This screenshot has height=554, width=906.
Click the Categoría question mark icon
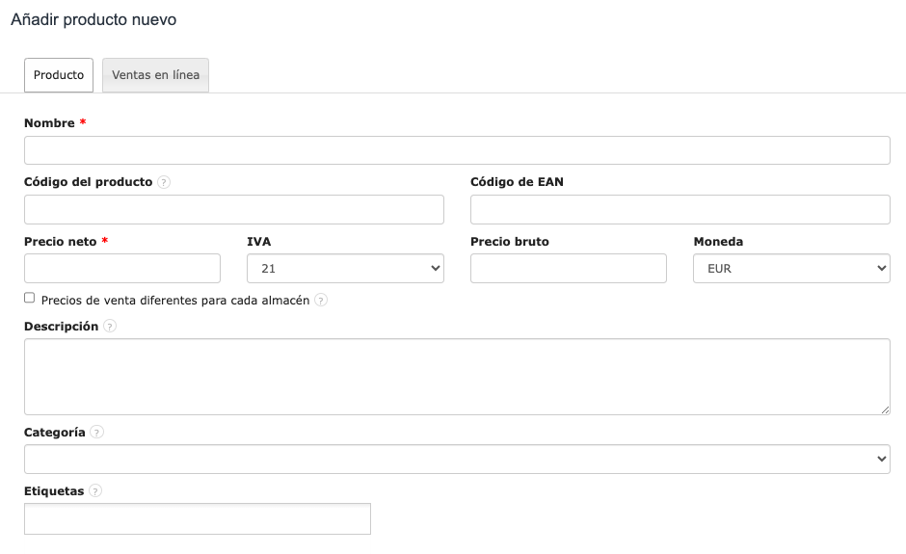point(96,434)
